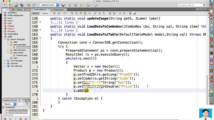
Task: Toggle the Navigator view button next to Members filter
Action: pos(27,104)
